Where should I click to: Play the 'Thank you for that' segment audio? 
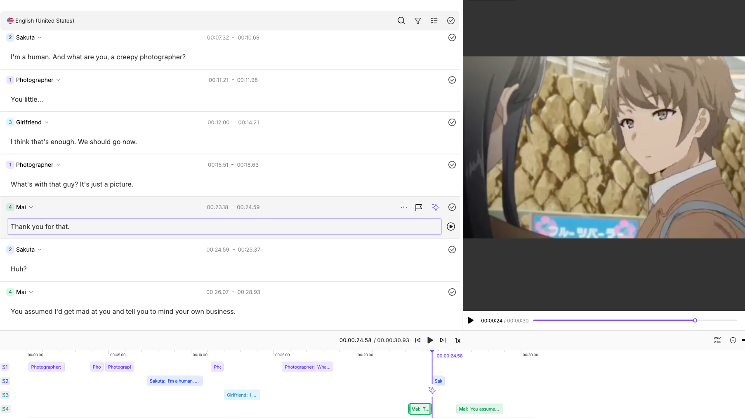[x=451, y=227]
